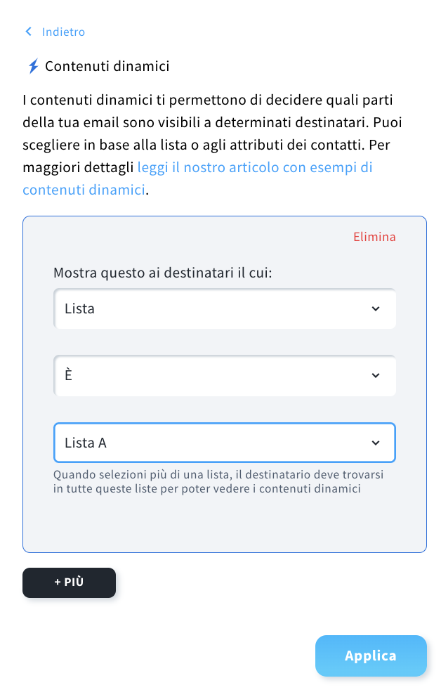
Task: Go back via the Indietro link
Action: click(63, 32)
